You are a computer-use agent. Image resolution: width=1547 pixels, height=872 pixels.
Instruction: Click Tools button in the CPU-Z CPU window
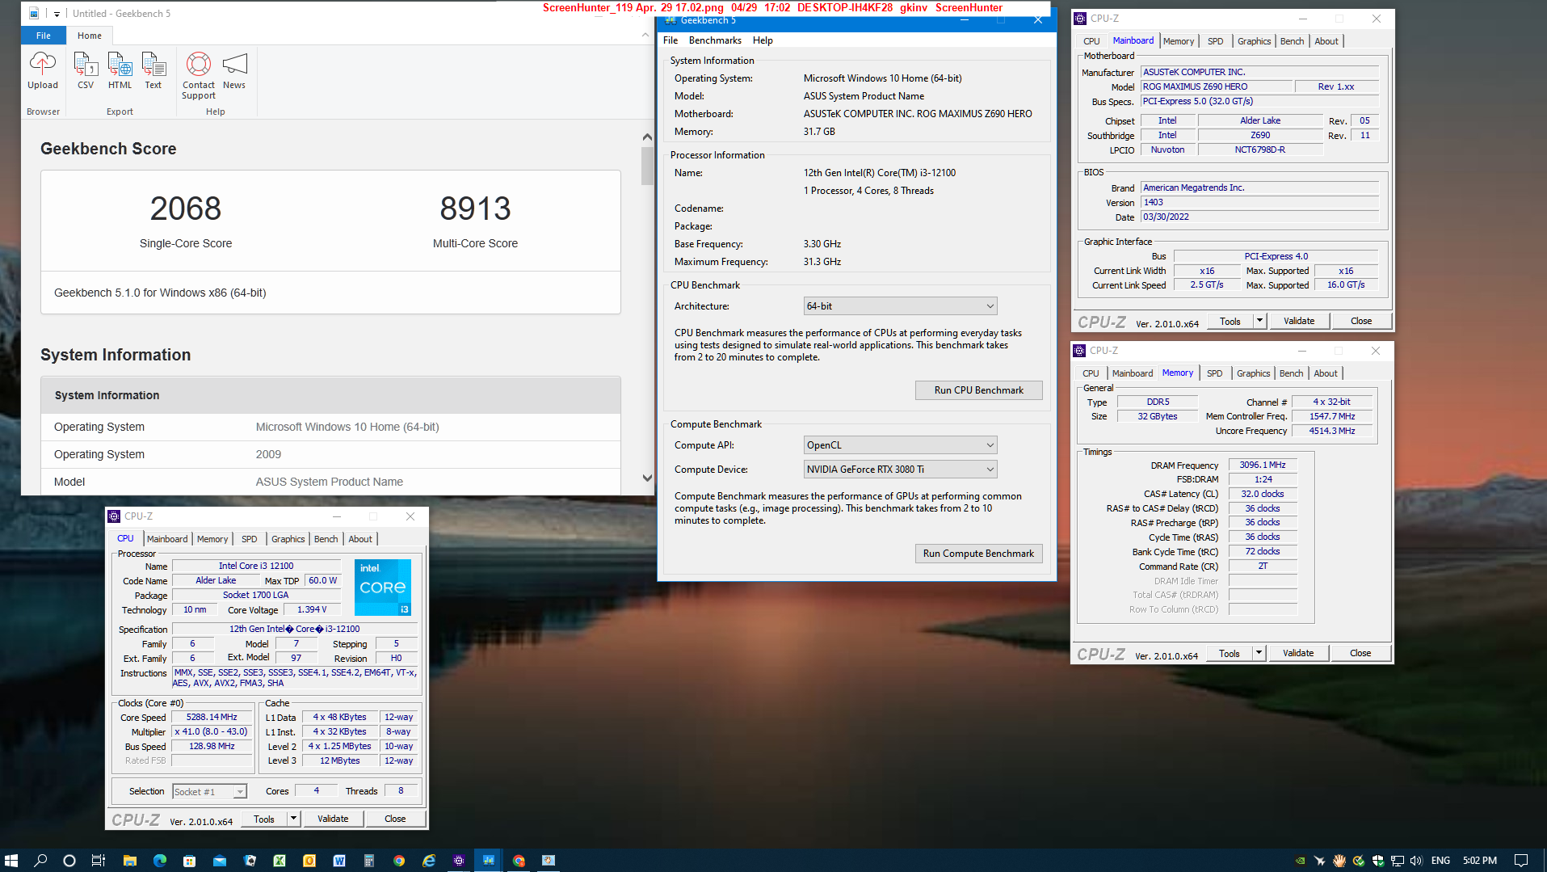pos(264,819)
